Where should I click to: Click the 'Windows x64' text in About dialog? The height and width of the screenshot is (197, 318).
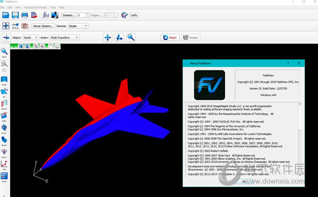tap(269, 95)
